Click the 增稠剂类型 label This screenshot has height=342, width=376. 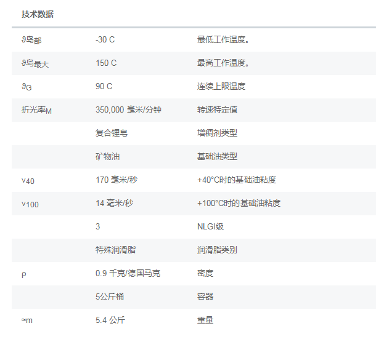tap(217, 133)
